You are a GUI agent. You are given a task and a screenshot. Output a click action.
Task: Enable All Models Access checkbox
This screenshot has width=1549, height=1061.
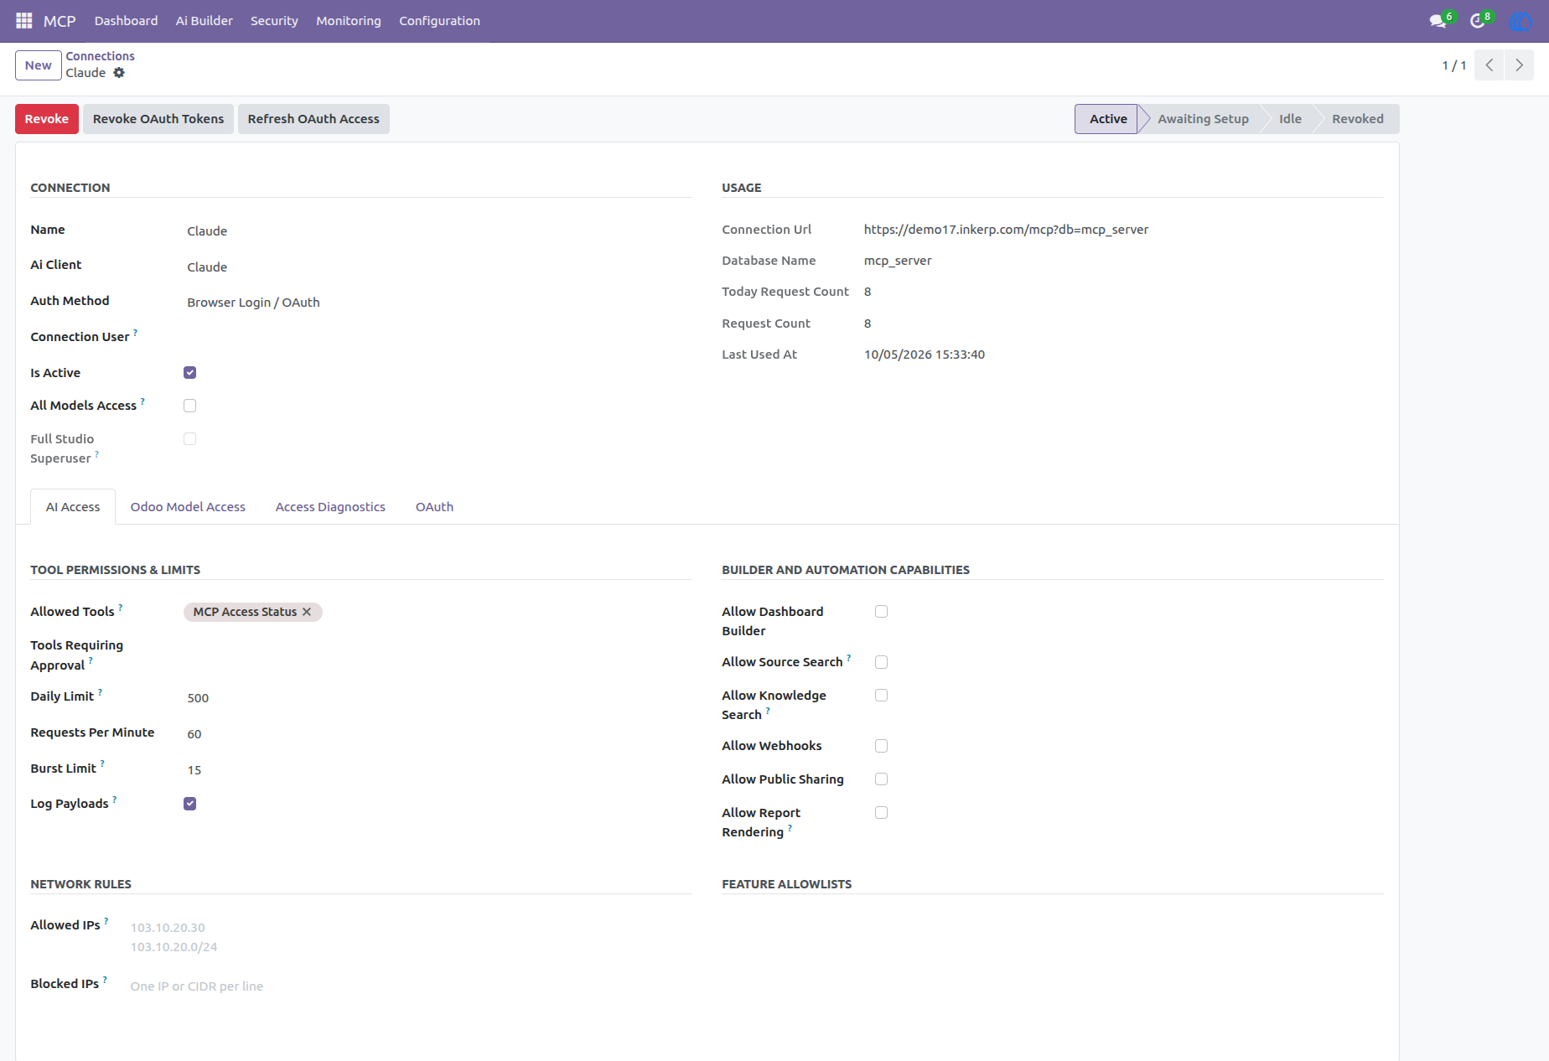pyautogui.click(x=190, y=406)
